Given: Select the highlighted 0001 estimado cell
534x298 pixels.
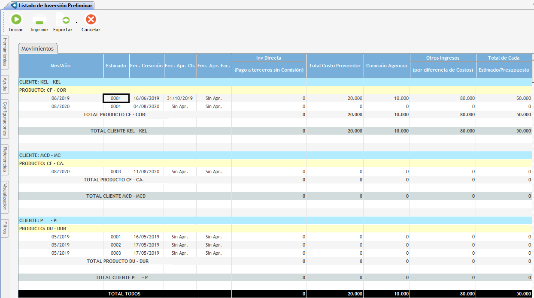Looking at the screenshot, I should (116, 98).
